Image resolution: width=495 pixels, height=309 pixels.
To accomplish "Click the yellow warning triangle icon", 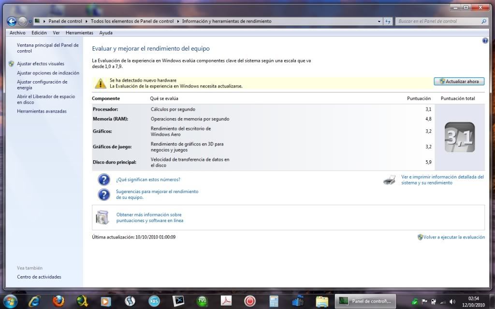I will 101,83.
